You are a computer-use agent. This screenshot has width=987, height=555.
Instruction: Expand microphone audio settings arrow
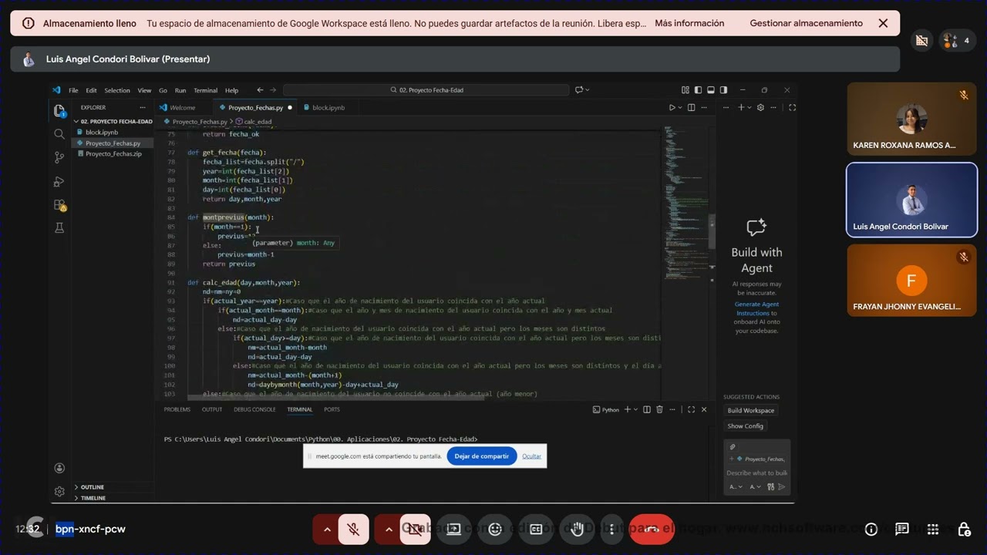pyautogui.click(x=327, y=529)
